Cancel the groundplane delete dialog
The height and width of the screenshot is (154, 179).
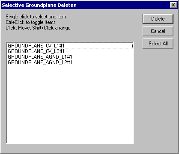[x=158, y=31]
